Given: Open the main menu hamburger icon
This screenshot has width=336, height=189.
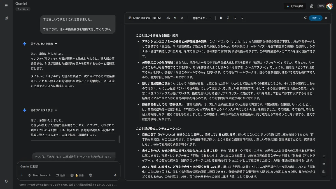Looking at the screenshot, I should pyautogui.click(x=6, y=5).
